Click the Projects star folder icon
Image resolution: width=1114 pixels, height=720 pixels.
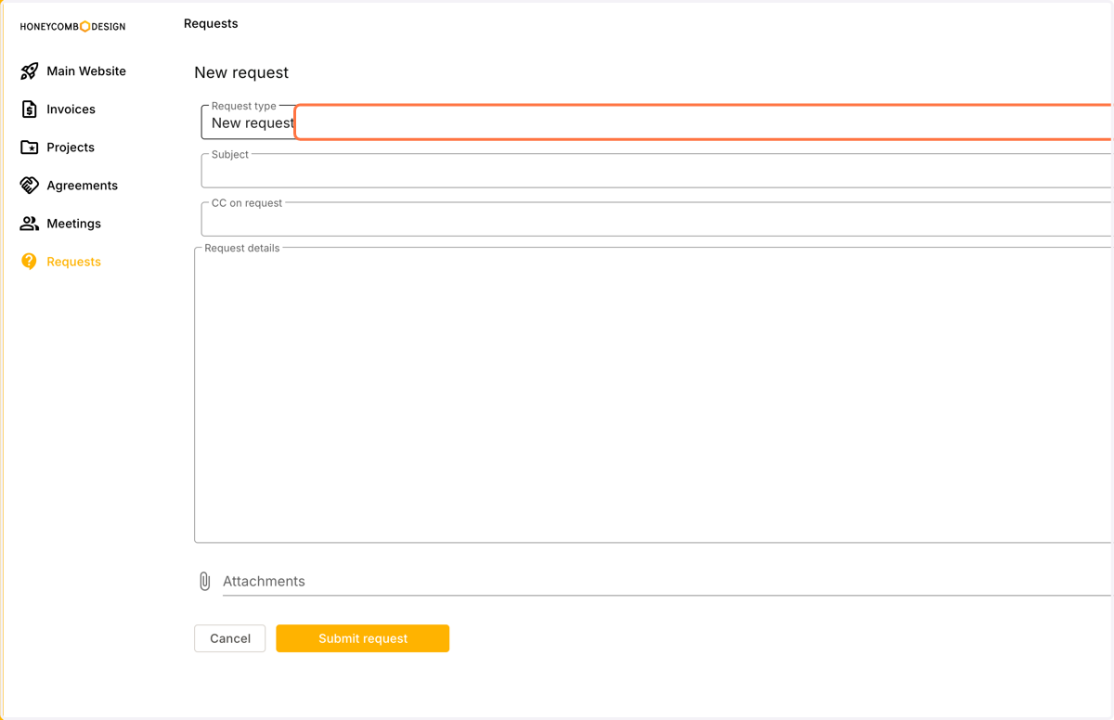[30, 148]
